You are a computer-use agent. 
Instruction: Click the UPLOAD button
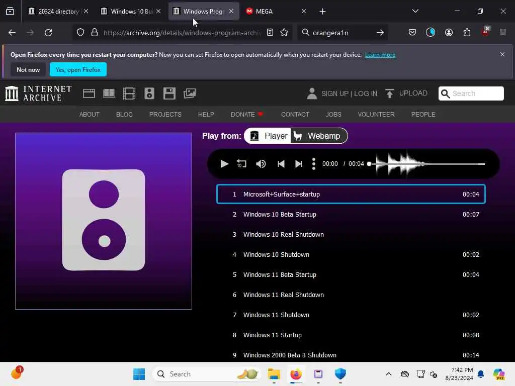(x=406, y=93)
